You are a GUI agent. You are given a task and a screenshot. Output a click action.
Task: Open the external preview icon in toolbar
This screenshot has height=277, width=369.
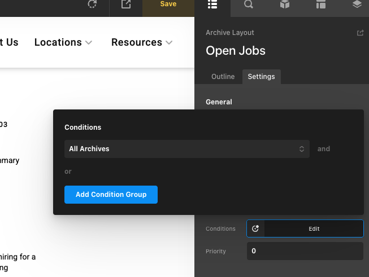click(126, 5)
